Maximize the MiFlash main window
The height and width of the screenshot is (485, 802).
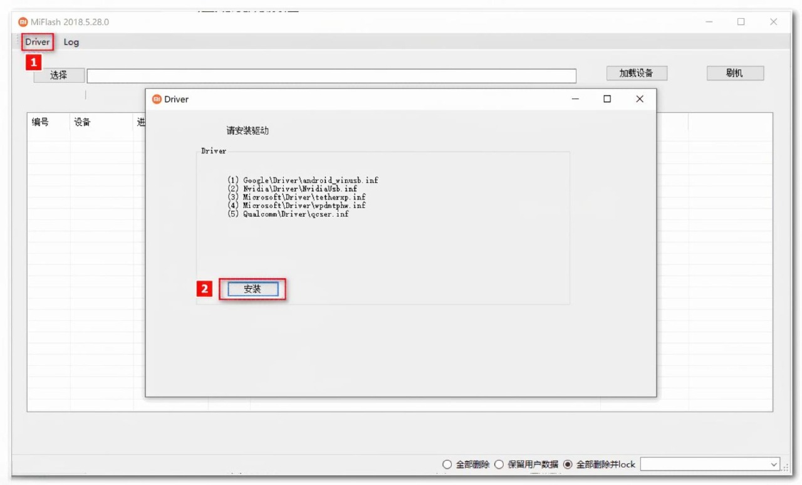coord(741,22)
